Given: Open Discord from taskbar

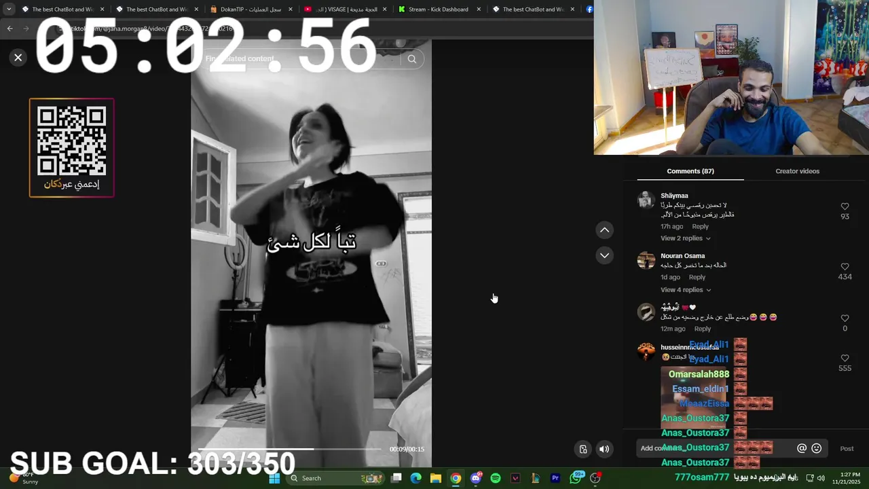Looking at the screenshot, I should [476, 478].
